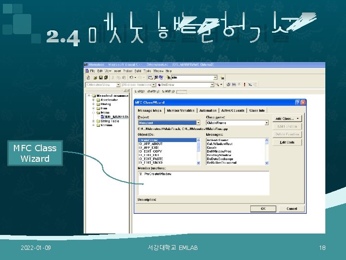Expand the String Table tree node
The height and width of the screenshot is (260, 346).
coord(93,121)
